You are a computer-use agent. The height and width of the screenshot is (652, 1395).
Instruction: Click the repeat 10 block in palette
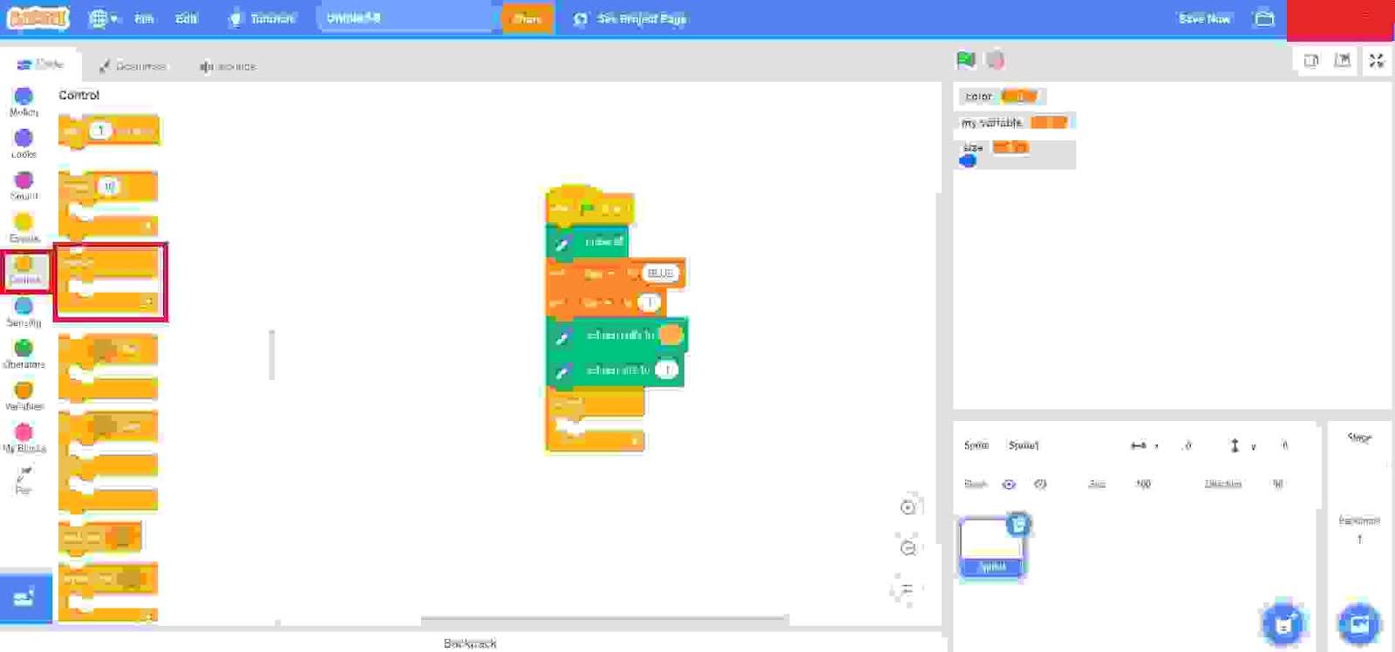point(108,206)
